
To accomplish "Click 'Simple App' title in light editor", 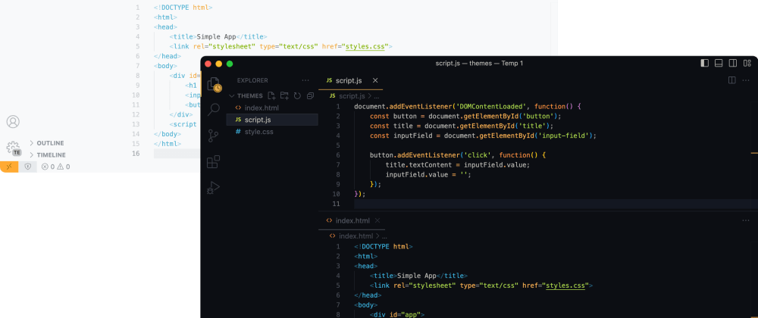I will (x=216, y=36).
